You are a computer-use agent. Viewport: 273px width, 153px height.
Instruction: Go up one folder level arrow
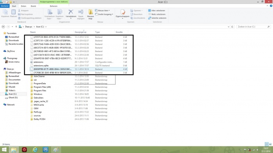click(x=16, y=27)
